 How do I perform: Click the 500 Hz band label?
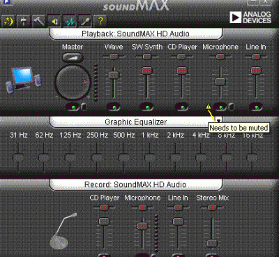pos(124,135)
